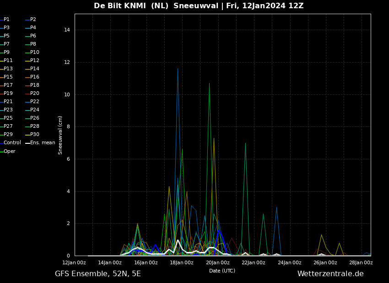Click the 18Jan 00z date tick label
This screenshot has height=283, width=389.
coord(182,262)
